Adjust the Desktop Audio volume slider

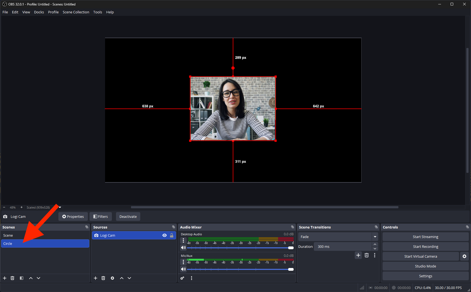(x=291, y=248)
